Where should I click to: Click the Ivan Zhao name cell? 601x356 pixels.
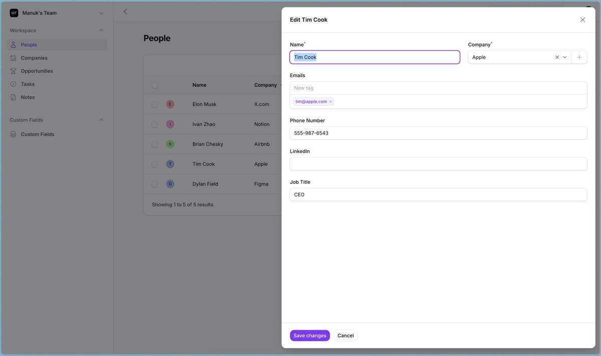point(204,124)
